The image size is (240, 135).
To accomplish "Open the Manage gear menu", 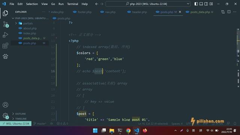I will (6, 115).
